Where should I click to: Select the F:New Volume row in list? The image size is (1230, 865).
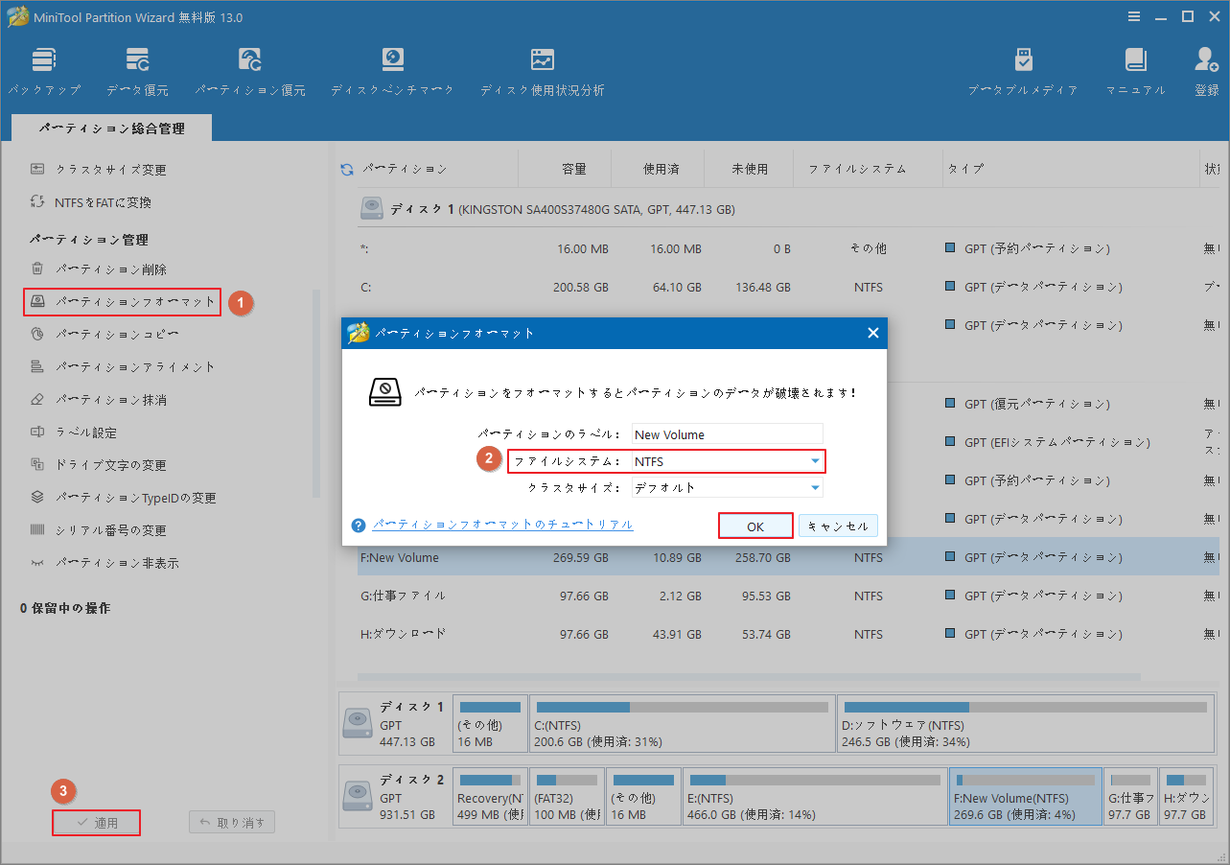click(x=788, y=557)
